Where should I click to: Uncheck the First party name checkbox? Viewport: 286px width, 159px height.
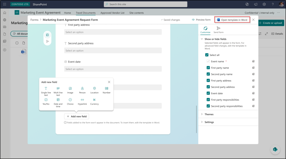pos(208,68)
